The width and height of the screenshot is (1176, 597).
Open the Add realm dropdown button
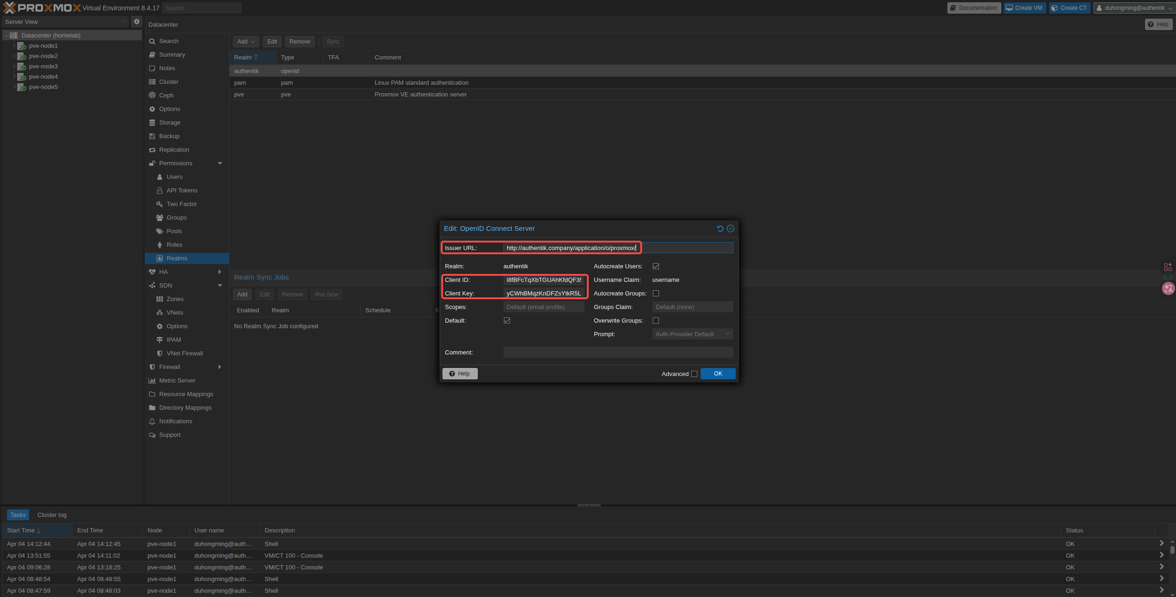point(245,42)
